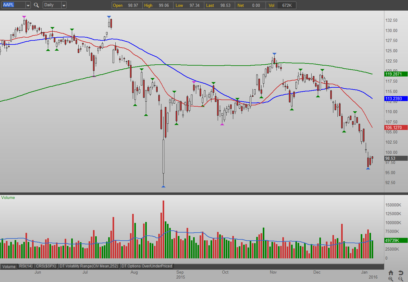The width and height of the screenshot is (408, 282).
Task: Click the magnifier symbol search icon
Action: pos(36,5)
